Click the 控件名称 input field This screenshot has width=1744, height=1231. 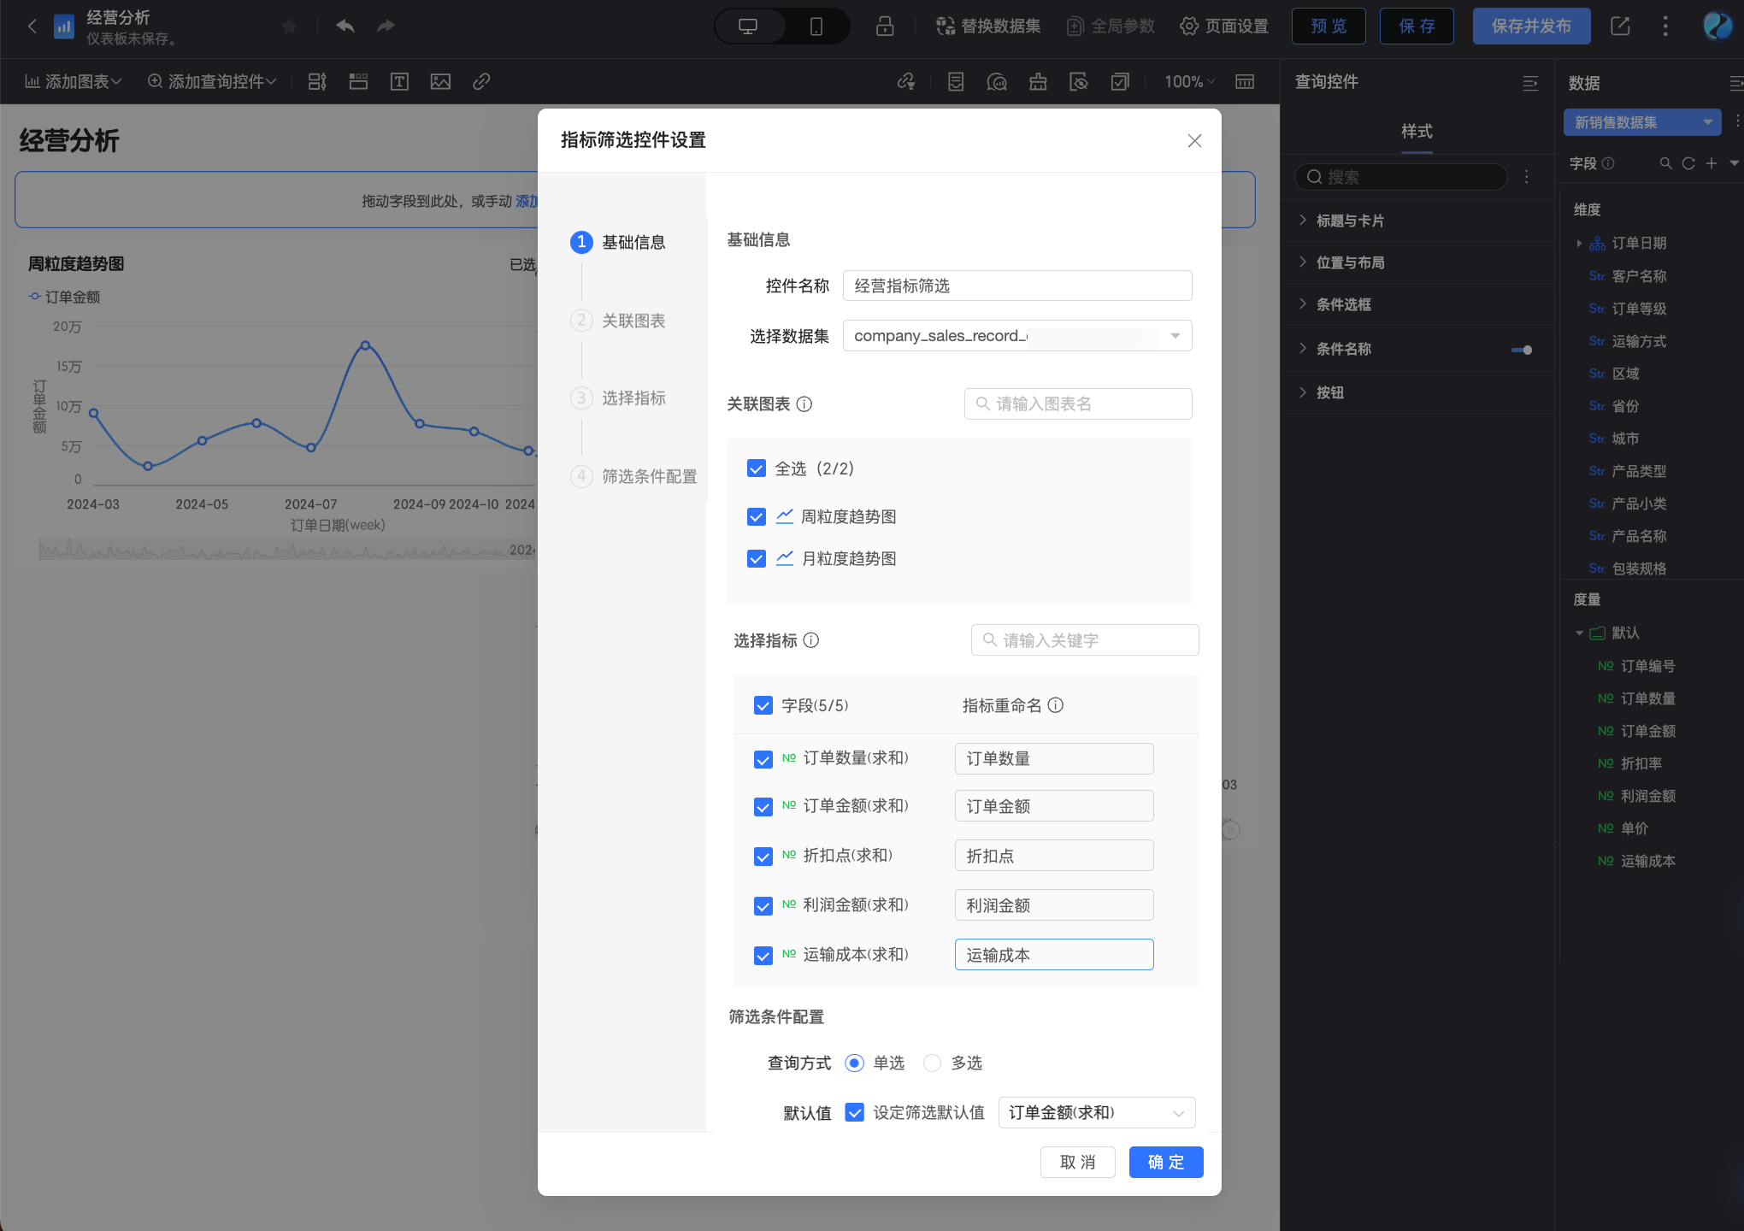click(x=1016, y=286)
